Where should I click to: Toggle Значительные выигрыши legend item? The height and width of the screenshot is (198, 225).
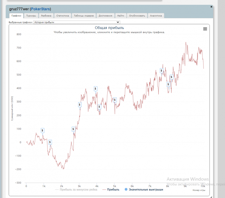144,190
